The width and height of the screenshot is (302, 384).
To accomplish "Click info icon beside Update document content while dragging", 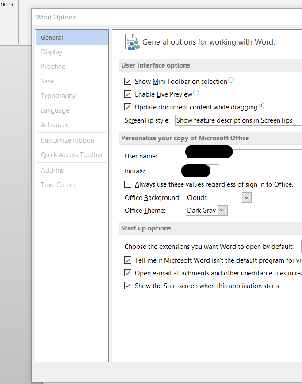I will 261,105.
